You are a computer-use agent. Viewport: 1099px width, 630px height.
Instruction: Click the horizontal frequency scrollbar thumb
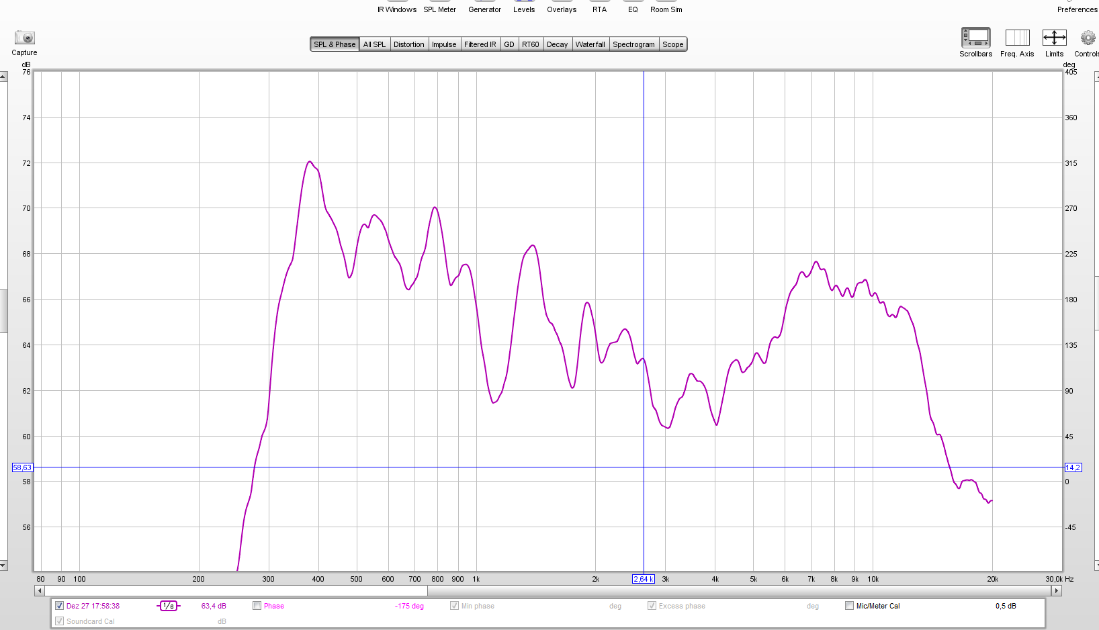(x=739, y=591)
